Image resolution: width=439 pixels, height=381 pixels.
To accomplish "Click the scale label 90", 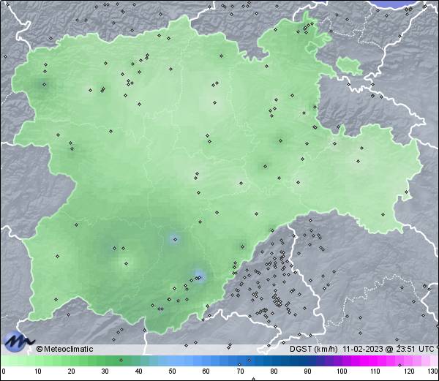I will click(x=307, y=371).
